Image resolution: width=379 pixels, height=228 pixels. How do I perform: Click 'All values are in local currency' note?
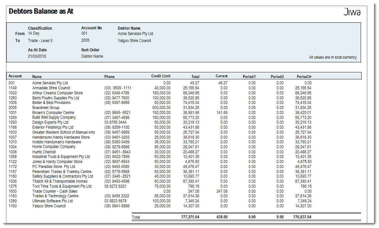click(333, 57)
